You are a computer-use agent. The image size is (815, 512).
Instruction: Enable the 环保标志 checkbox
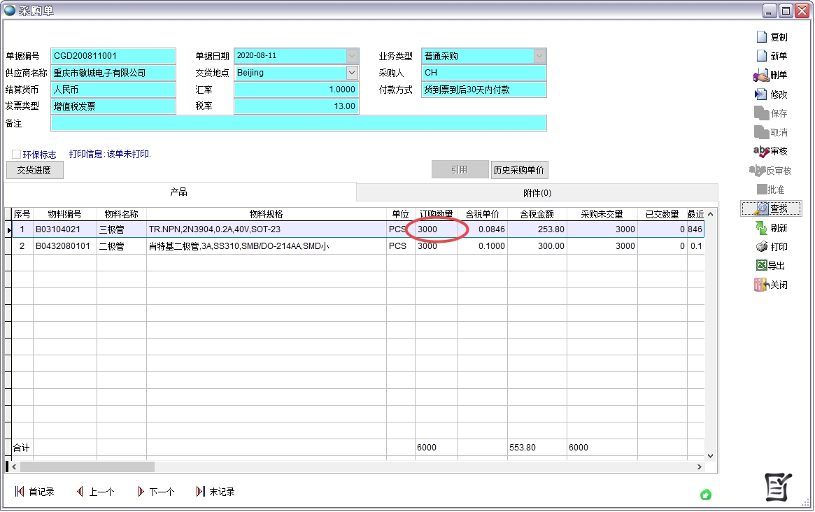tap(16, 155)
